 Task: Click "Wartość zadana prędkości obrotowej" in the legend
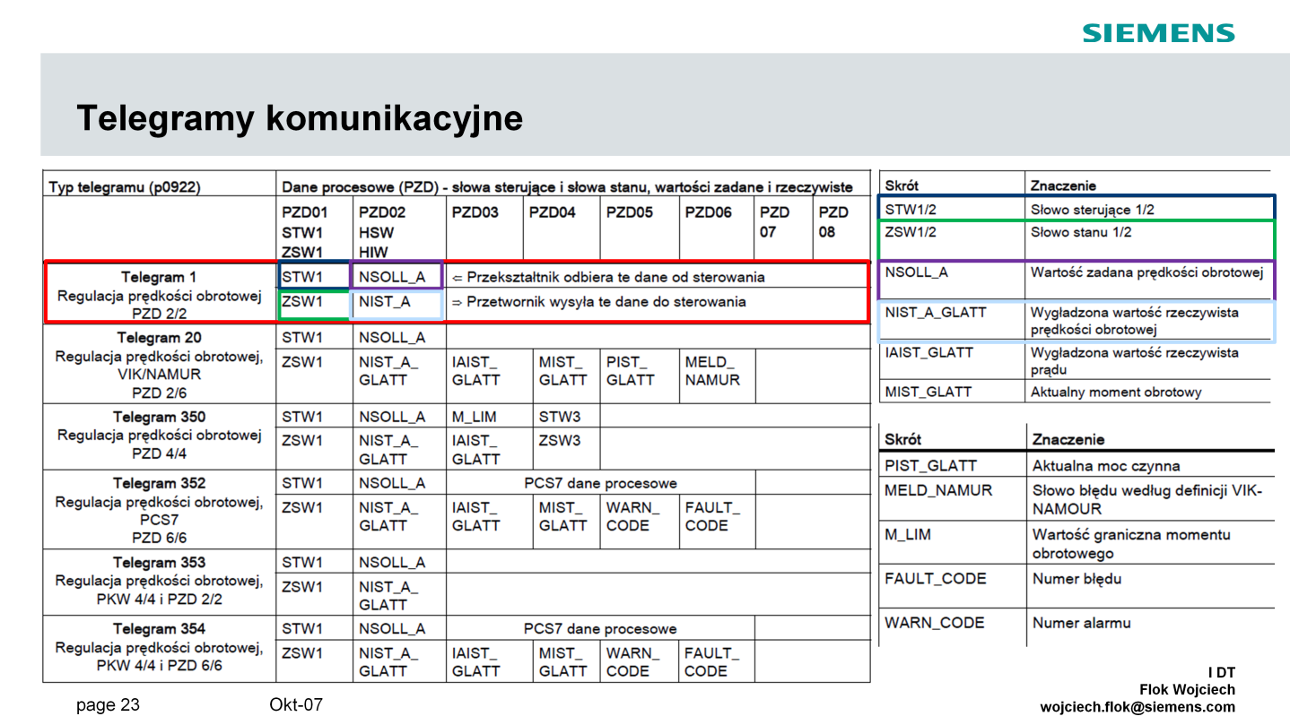[x=1147, y=272]
